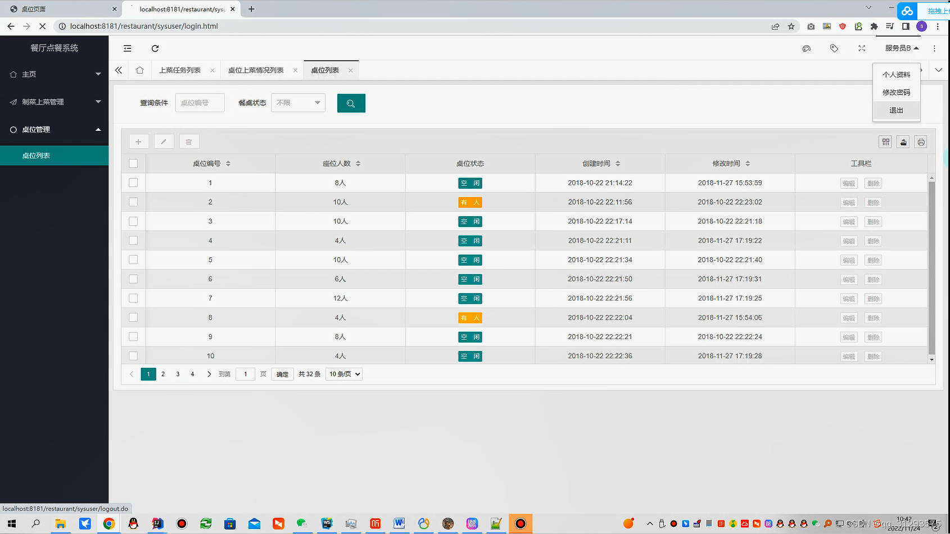Open the browser tab search chevron

pos(868,8)
